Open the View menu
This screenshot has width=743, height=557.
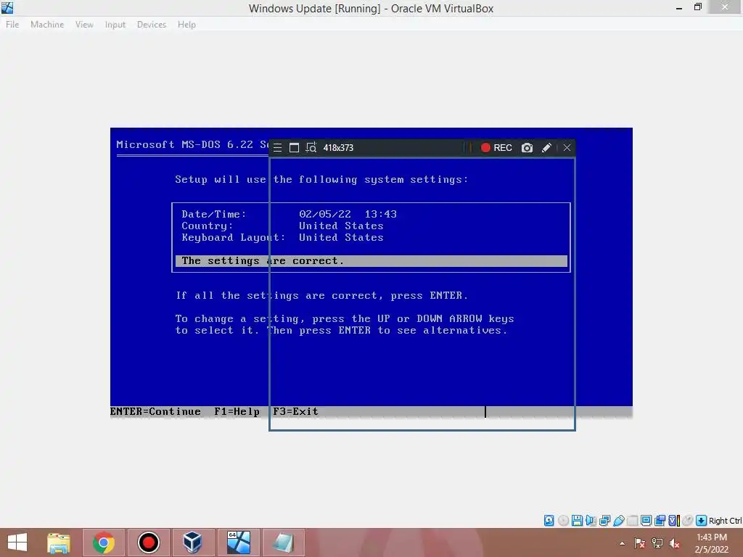(x=84, y=24)
